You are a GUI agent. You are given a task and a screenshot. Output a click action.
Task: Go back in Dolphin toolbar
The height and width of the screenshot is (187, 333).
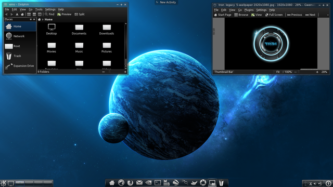point(6,15)
